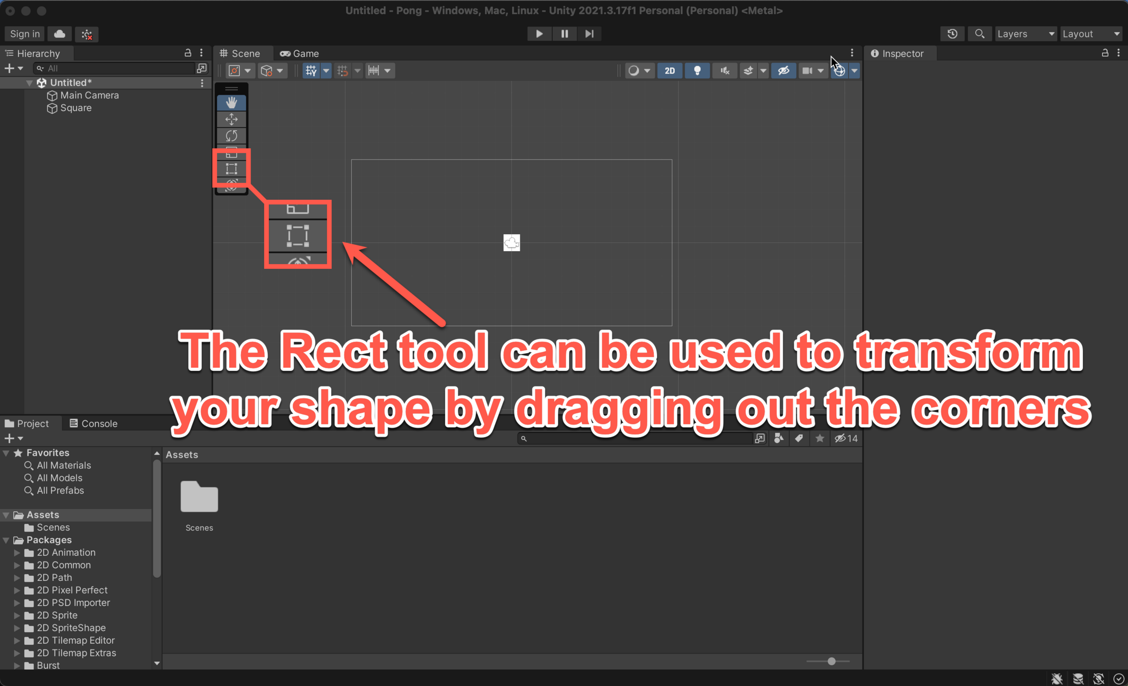Select Square in the Hierarchy
This screenshot has height=686, width=1128.
click(x=76, y=108)
